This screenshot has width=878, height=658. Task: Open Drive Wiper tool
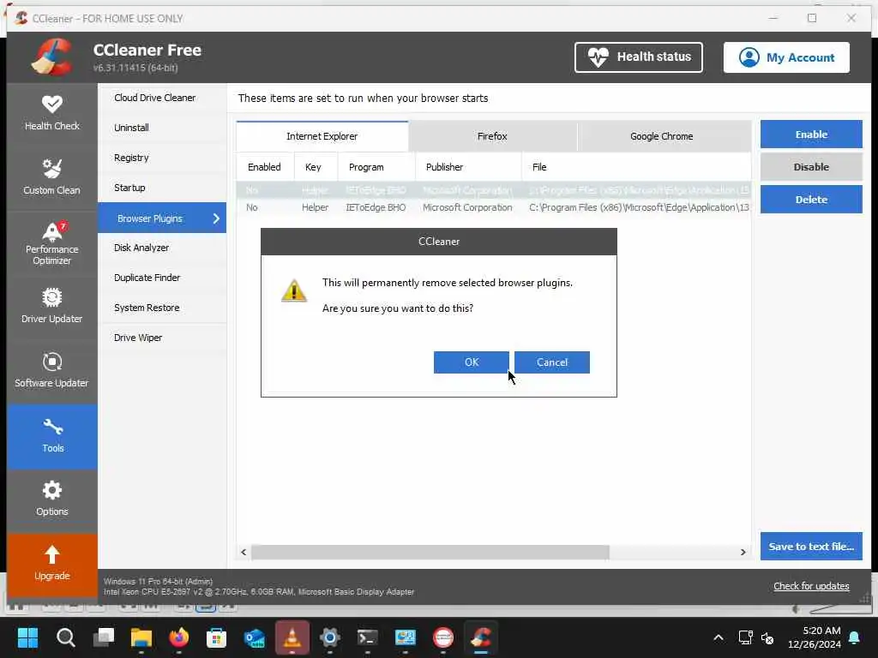(162, 338)
